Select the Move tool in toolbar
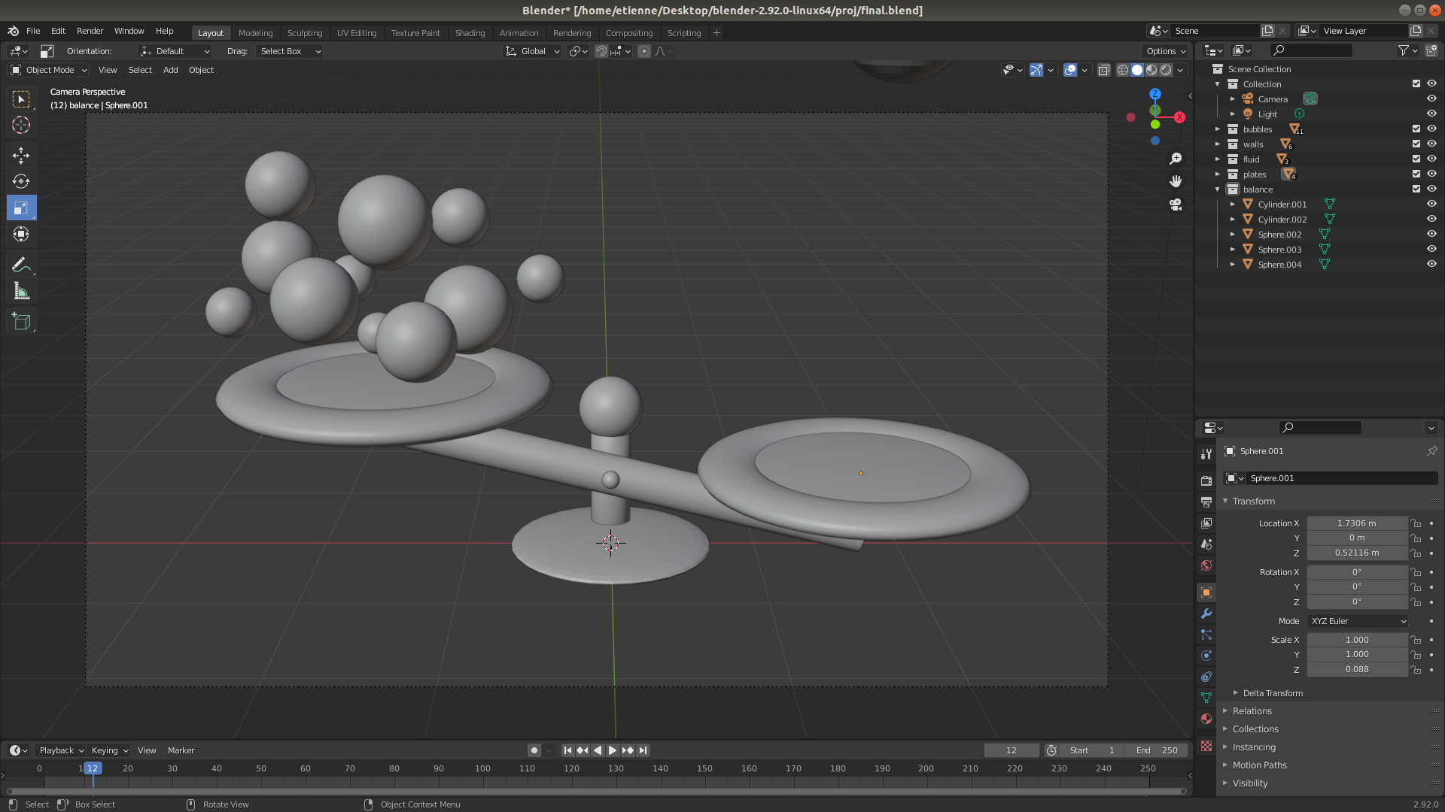This screenshot has height=812, width=1445. (21, 155)
